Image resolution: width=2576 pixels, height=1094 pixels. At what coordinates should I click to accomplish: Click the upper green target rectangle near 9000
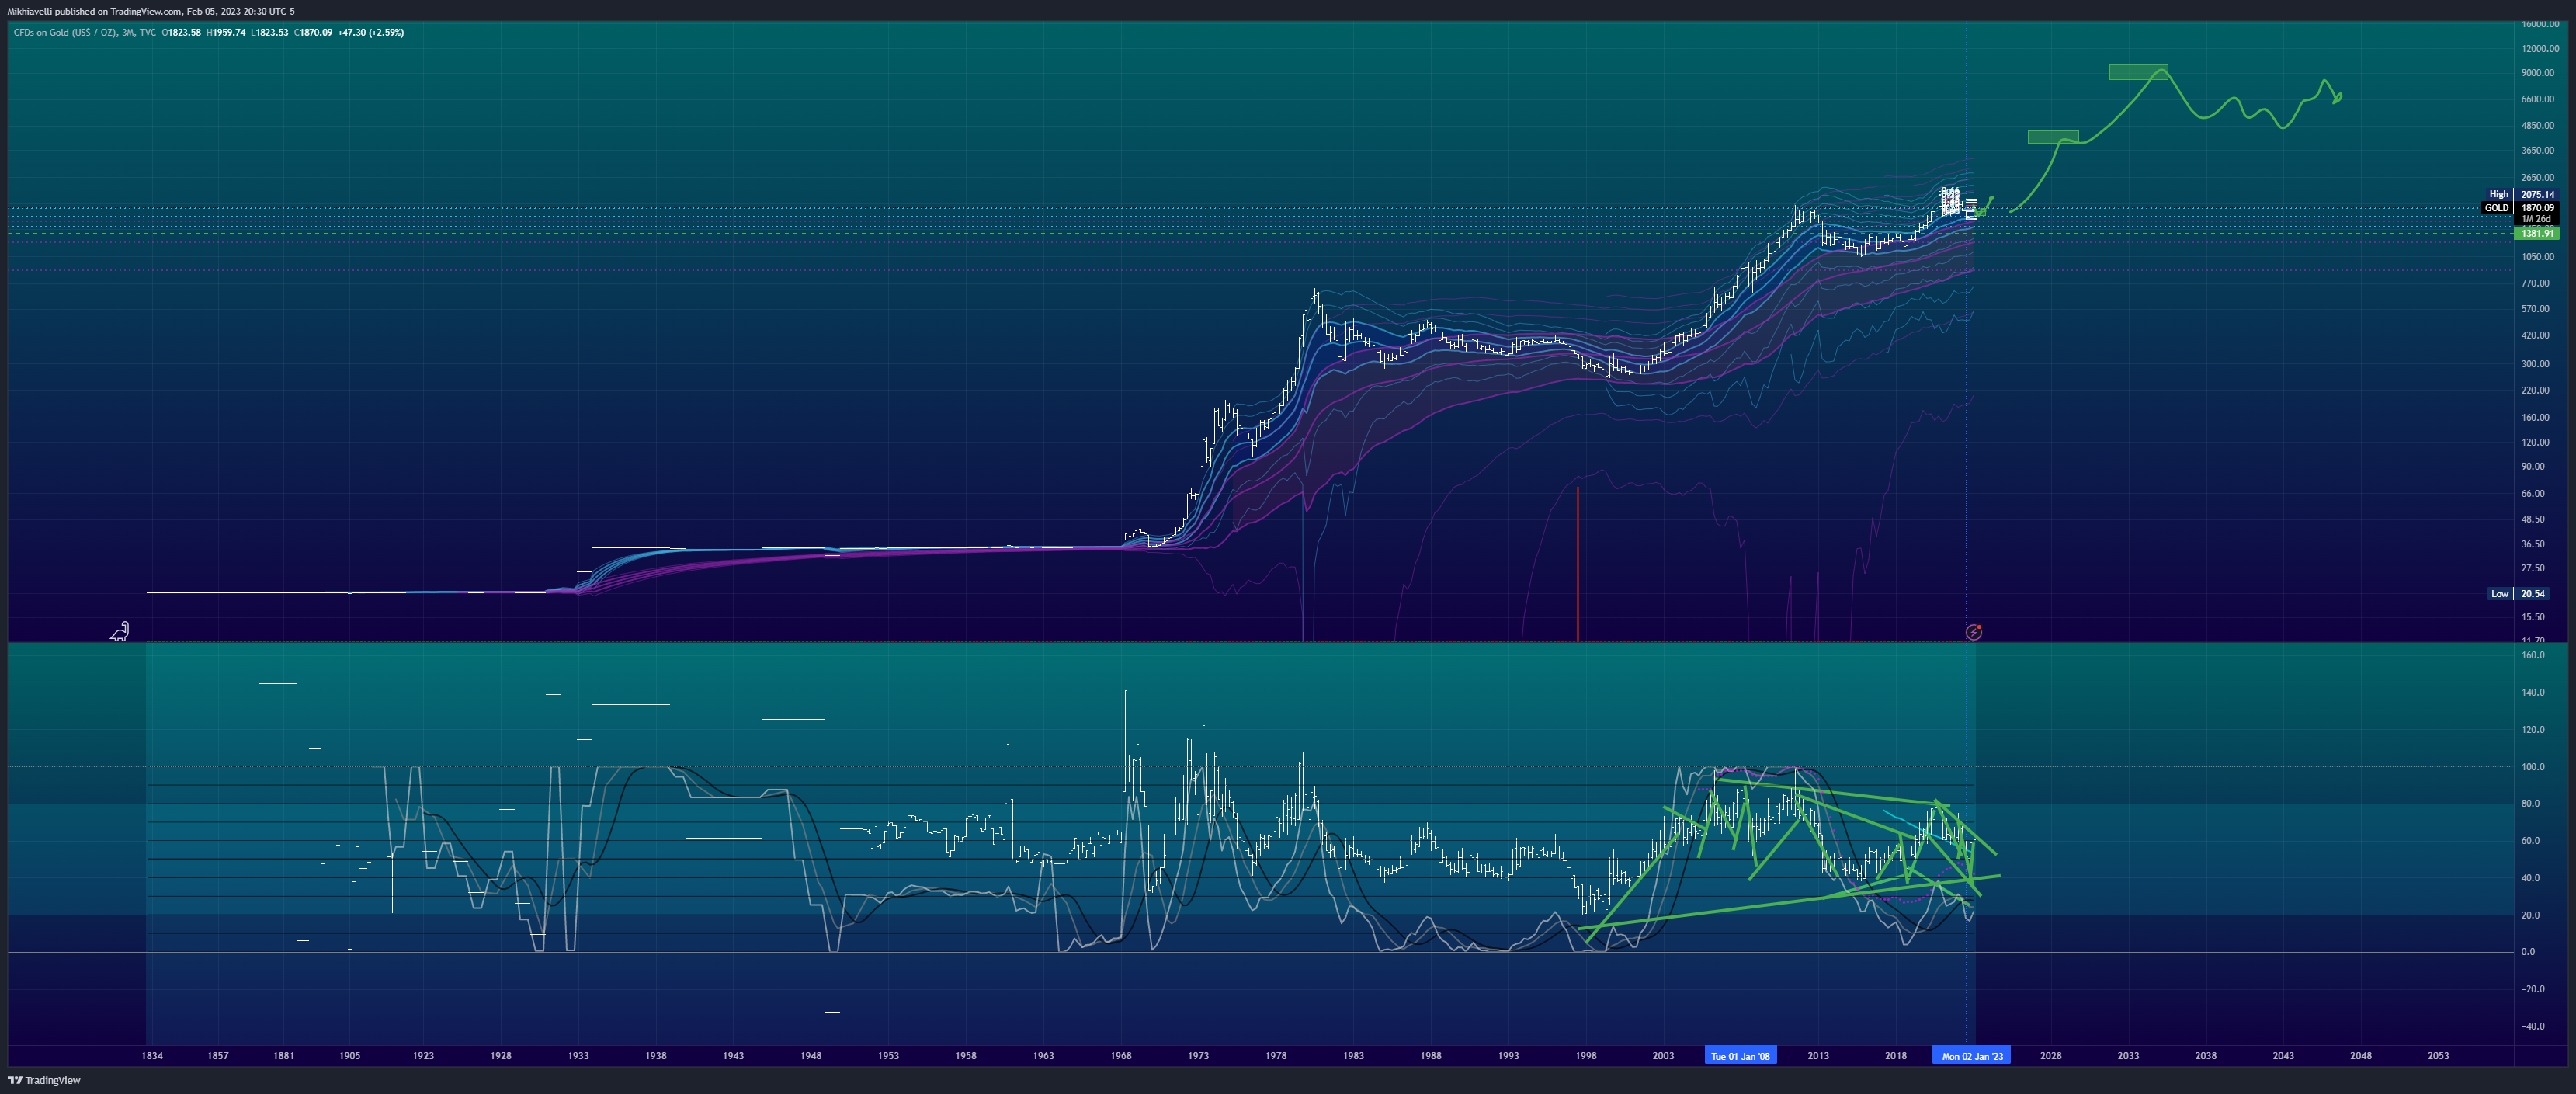(x=2138, y=72)
